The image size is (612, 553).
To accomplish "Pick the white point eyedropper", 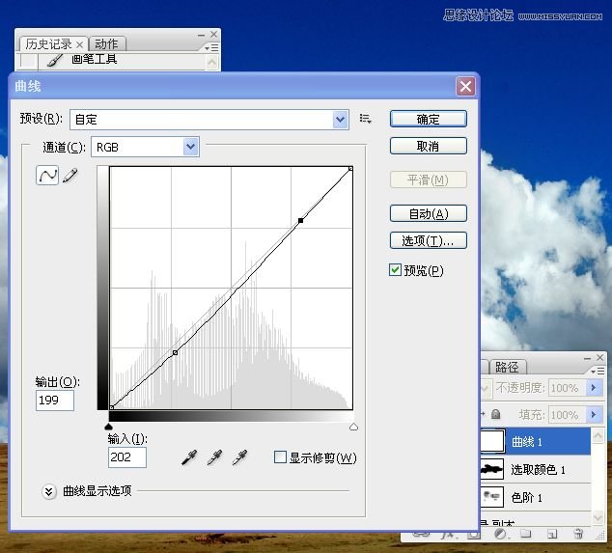I will (x=239, y=457).
